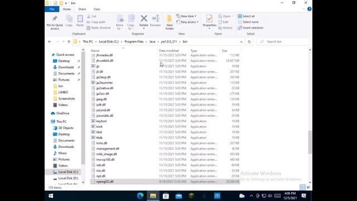This screenshot has height=201, width=357.
Task: Delete the selected item
Action: click(144, 22)
